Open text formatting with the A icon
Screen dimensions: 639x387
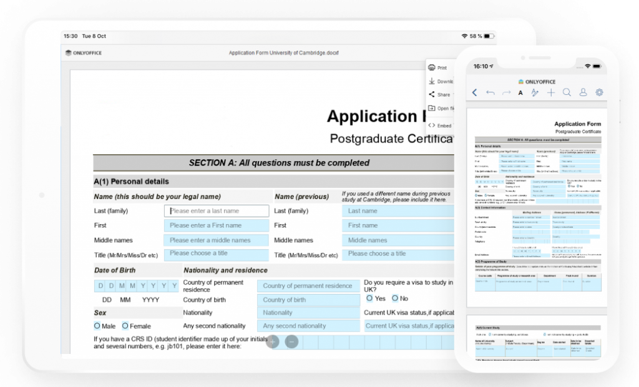(520, 92)
